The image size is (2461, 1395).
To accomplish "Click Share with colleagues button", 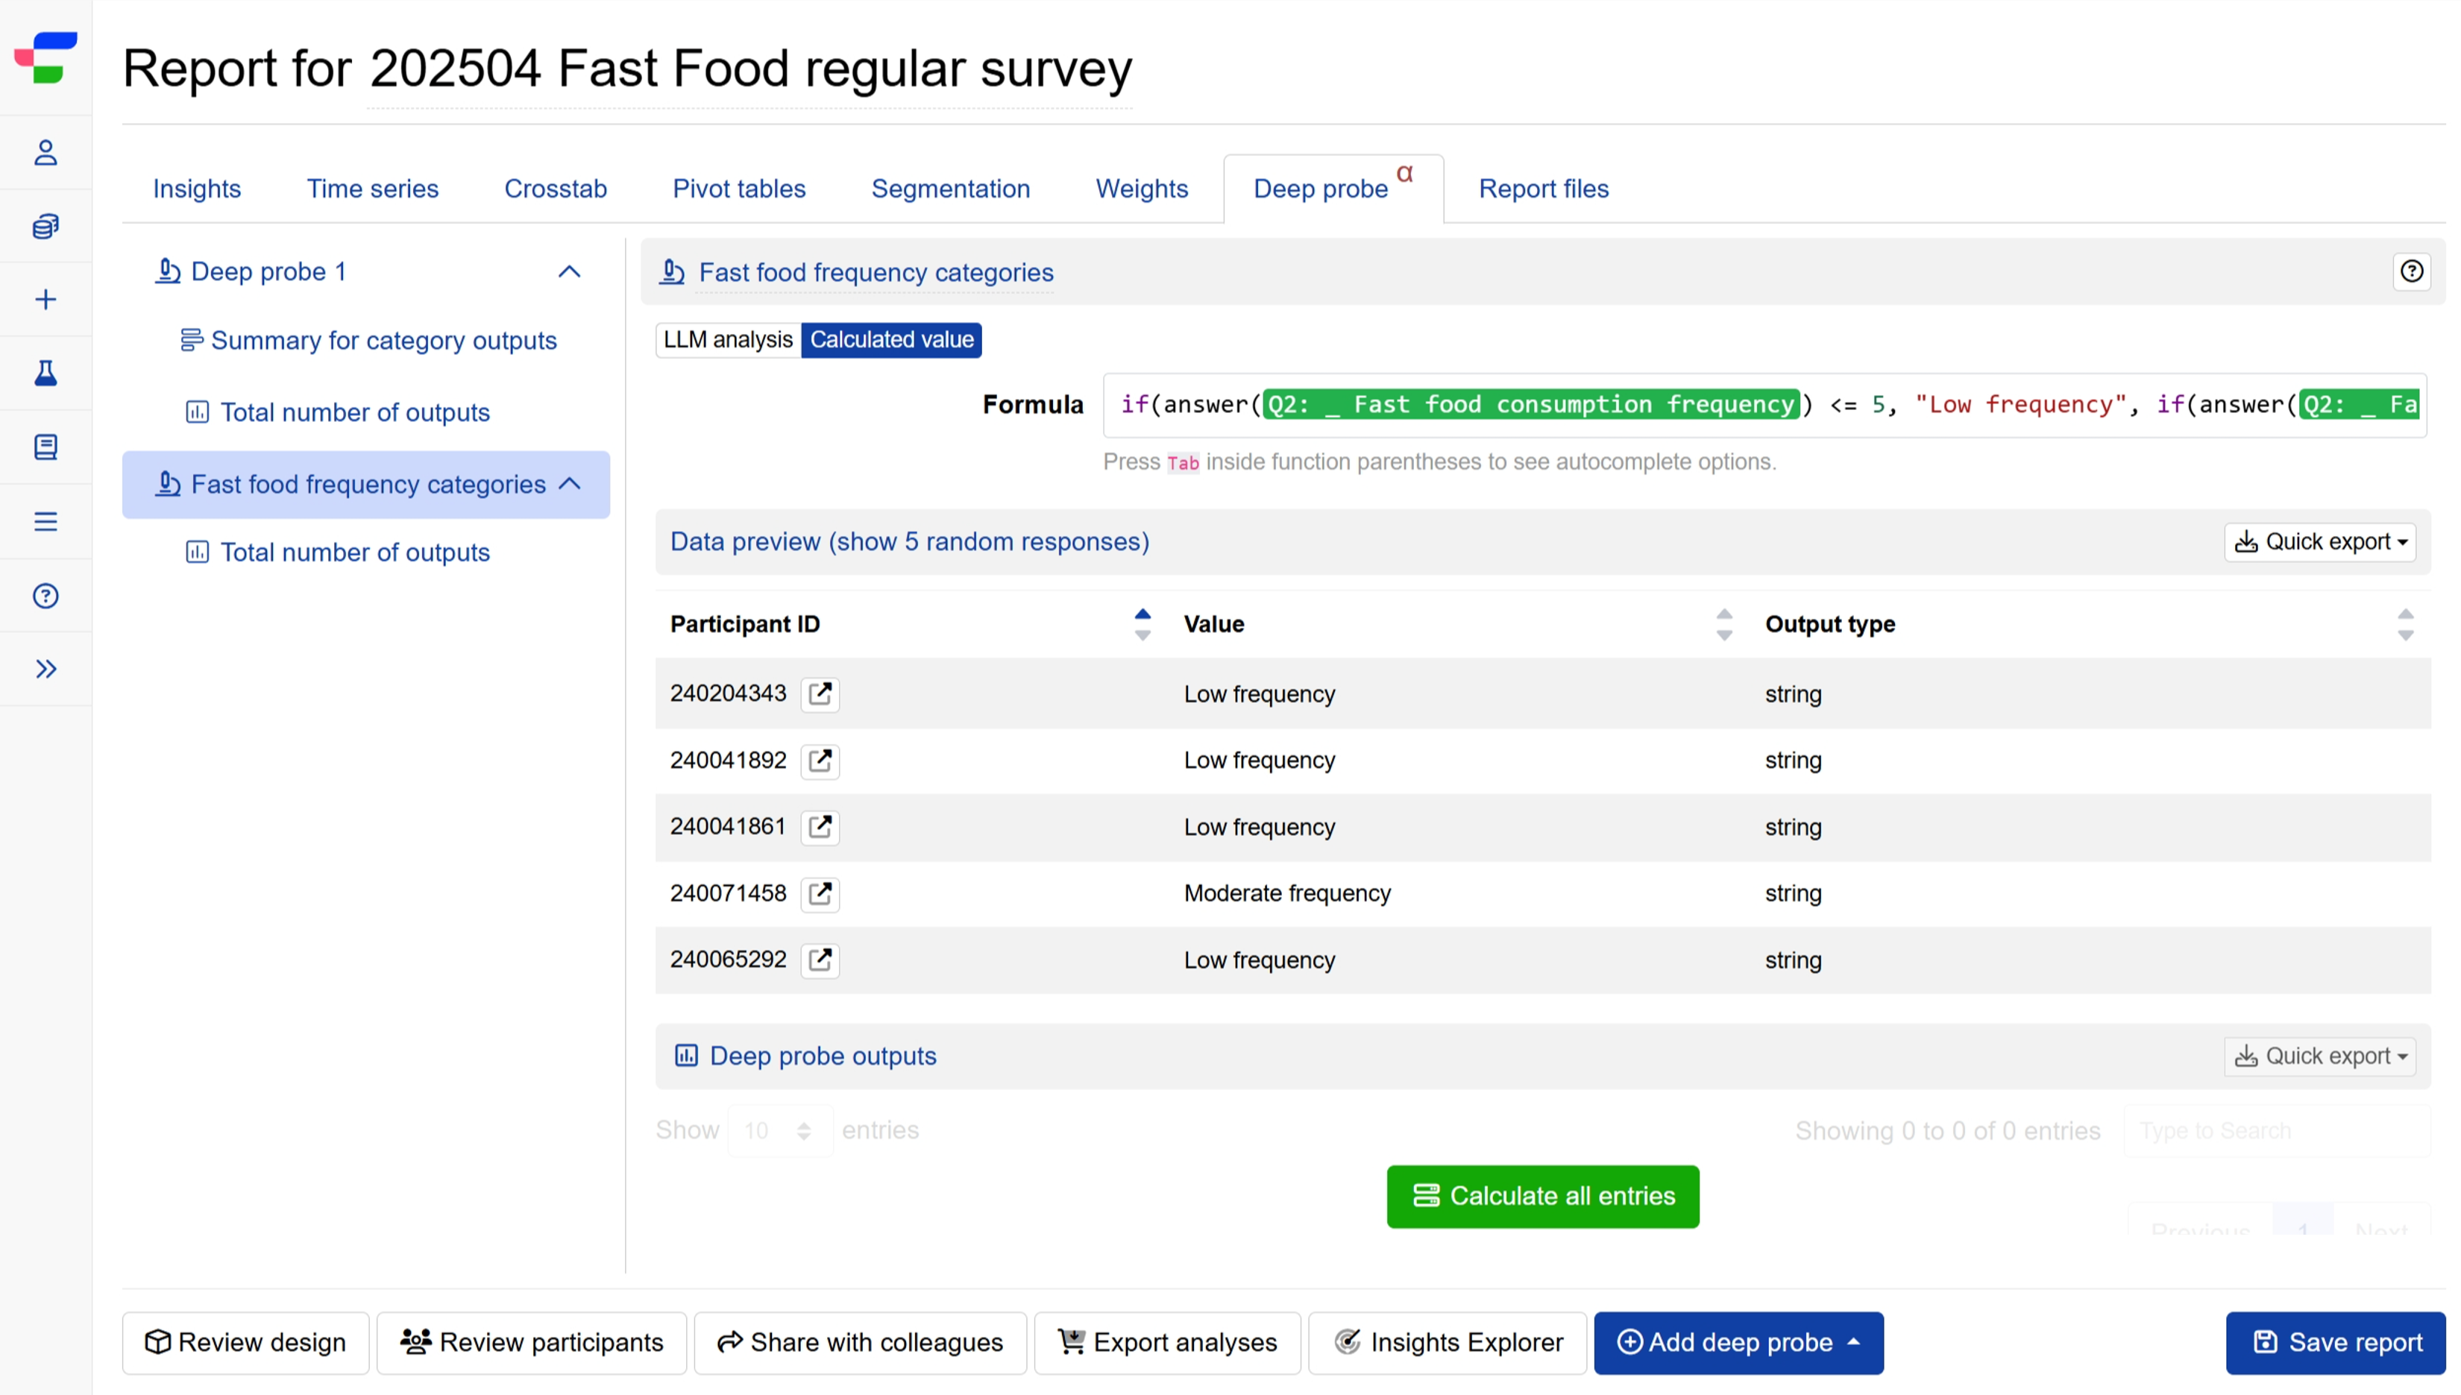I will coord(860,1342).
